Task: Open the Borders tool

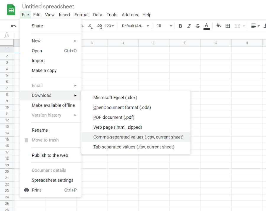Action: pos(228,26)
